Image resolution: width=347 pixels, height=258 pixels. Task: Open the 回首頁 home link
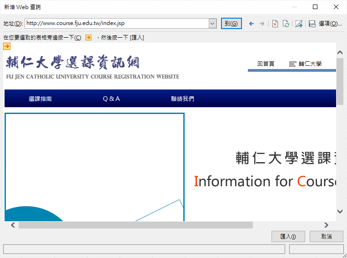click(266, 64)
